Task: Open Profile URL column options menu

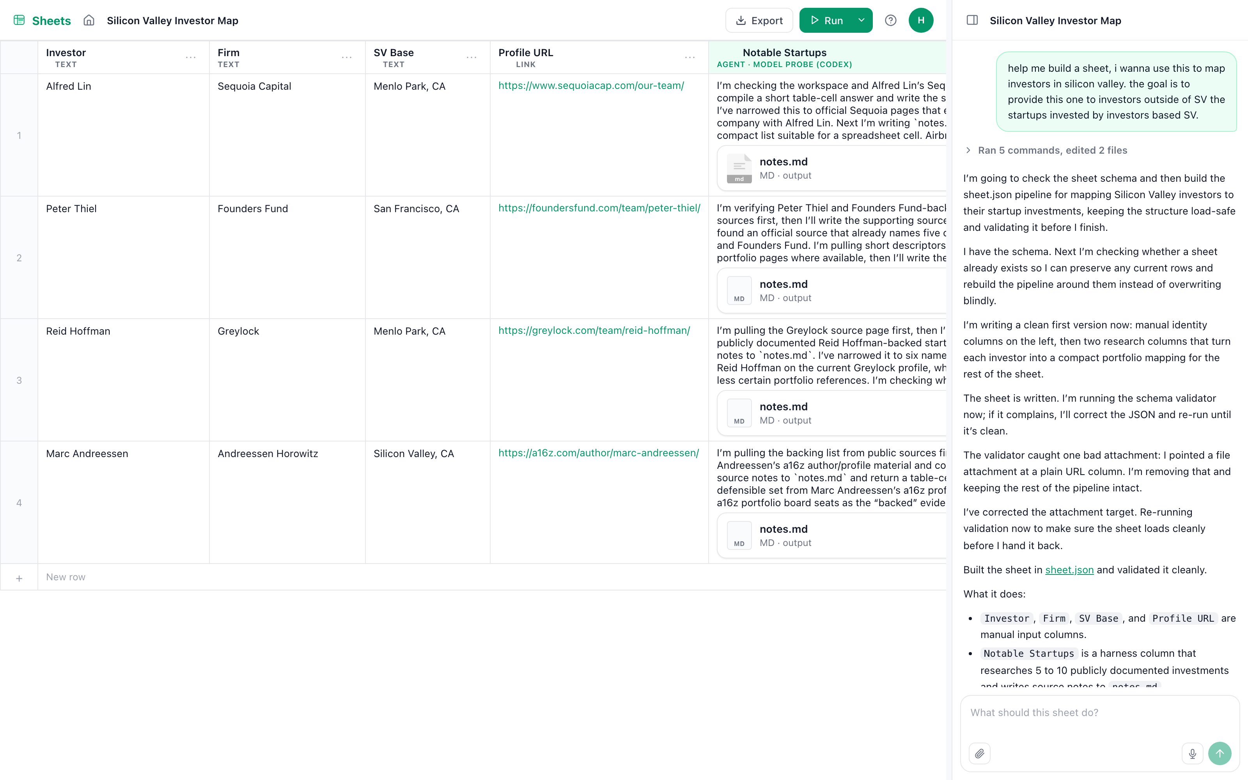Action: pos(690,57)
